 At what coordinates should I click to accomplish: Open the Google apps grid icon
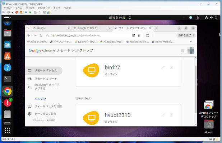coord(183,51)
